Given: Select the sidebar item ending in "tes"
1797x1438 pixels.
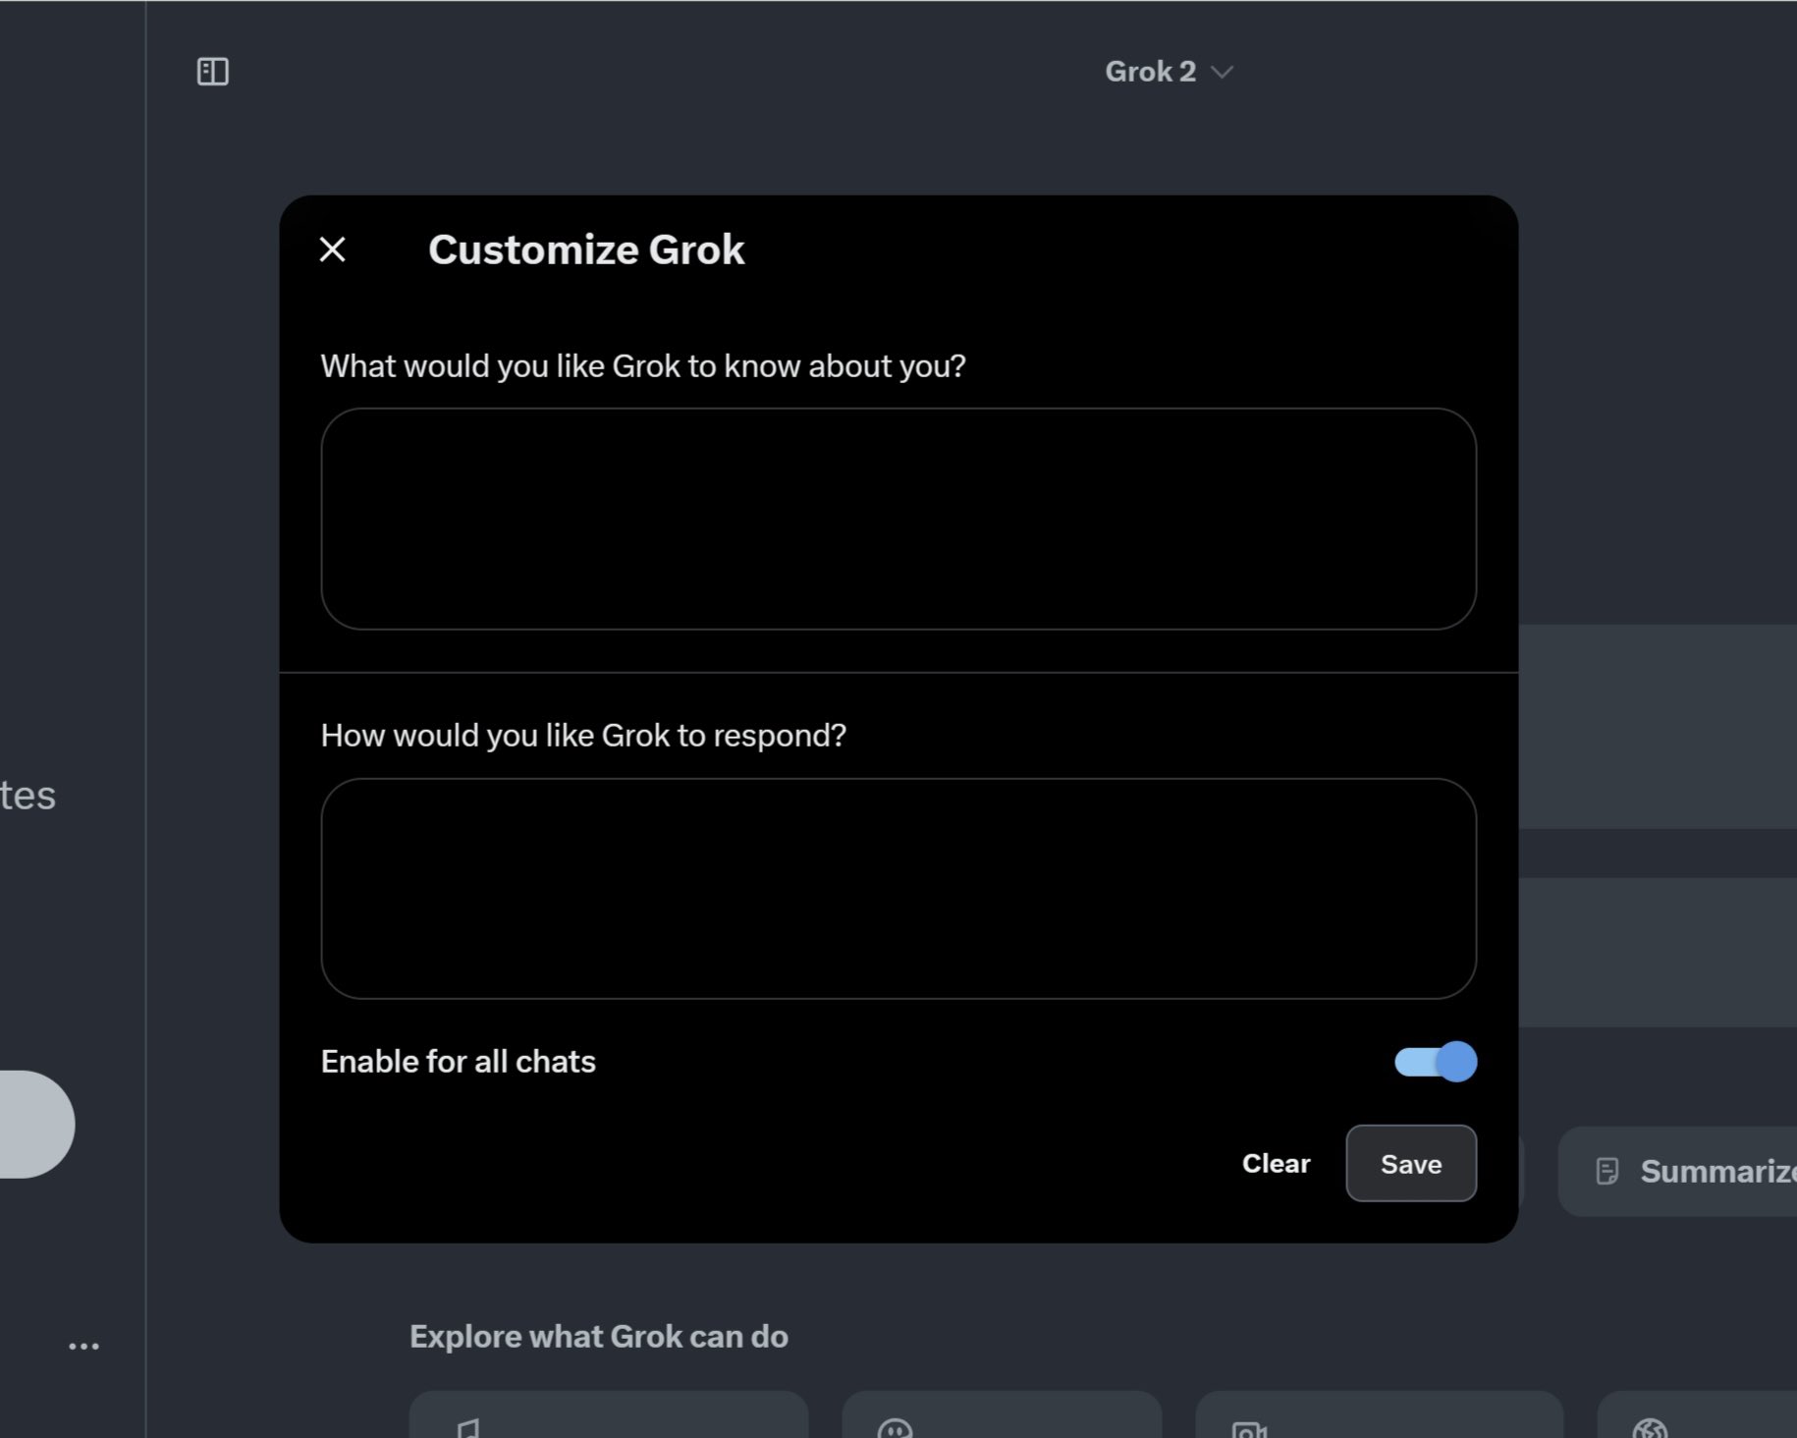Looking at the screenshot, I should point(28,796).
